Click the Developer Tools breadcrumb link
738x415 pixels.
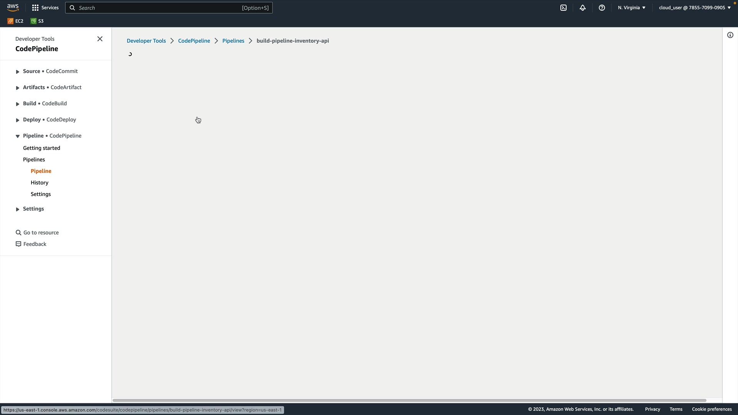(x=146, y=41)
